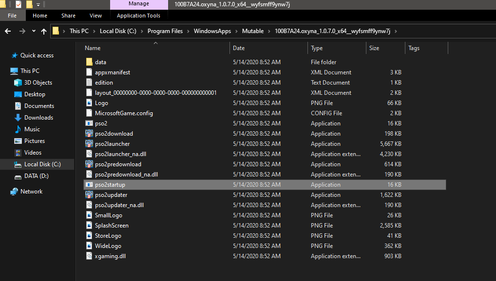
Task: Select the pso2updater_na.dll file icon
Action: [x=89, y=205]
